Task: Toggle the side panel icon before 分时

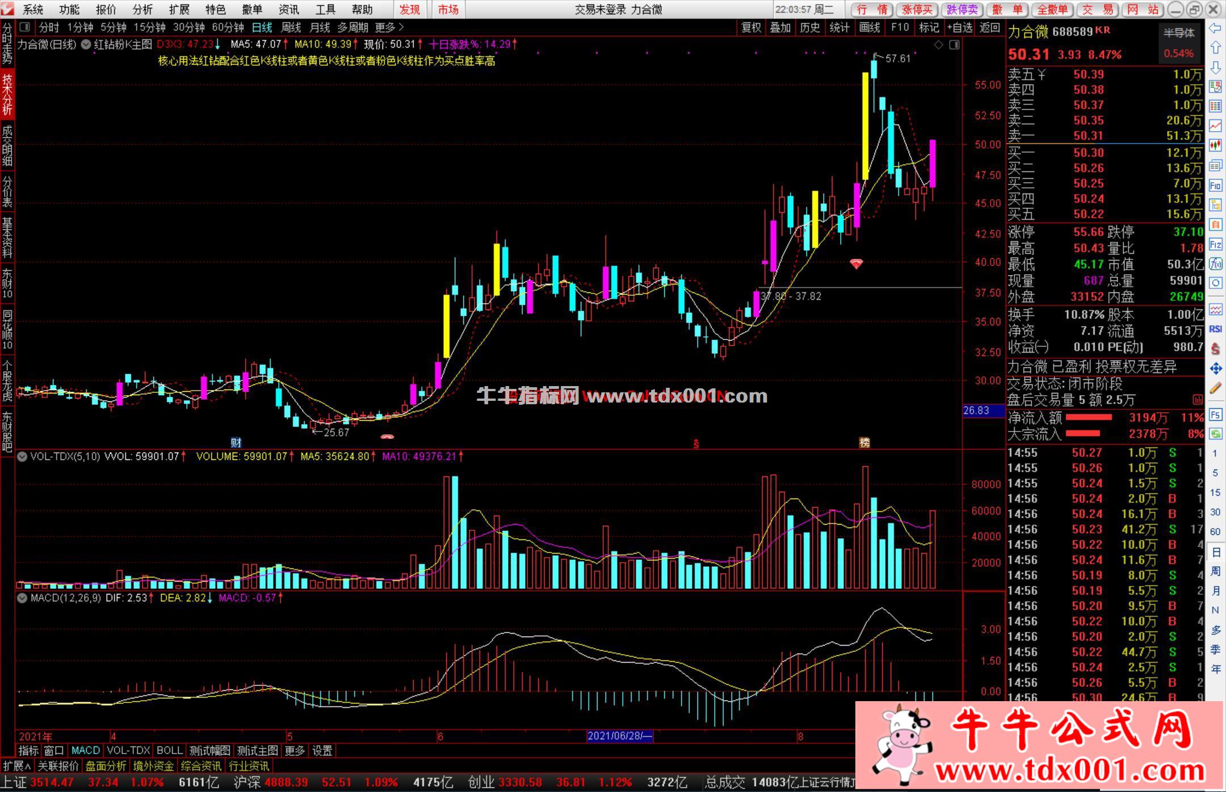Action: coord(25,27)
